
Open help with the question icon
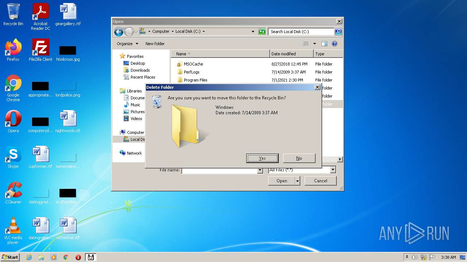(x=335, y=44)
